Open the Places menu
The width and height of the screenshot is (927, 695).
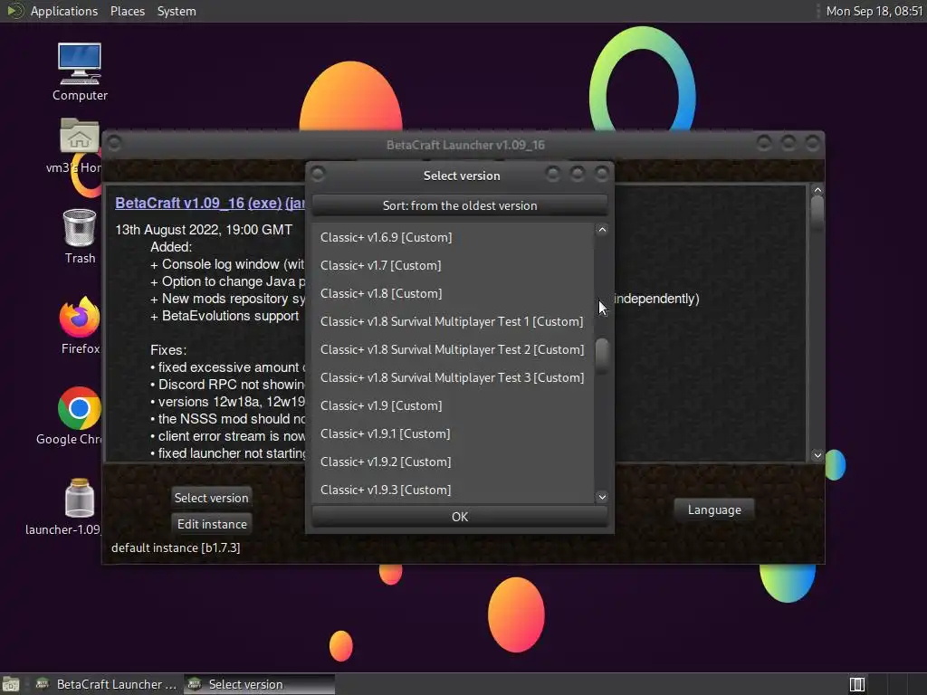[x=127, y=11]
